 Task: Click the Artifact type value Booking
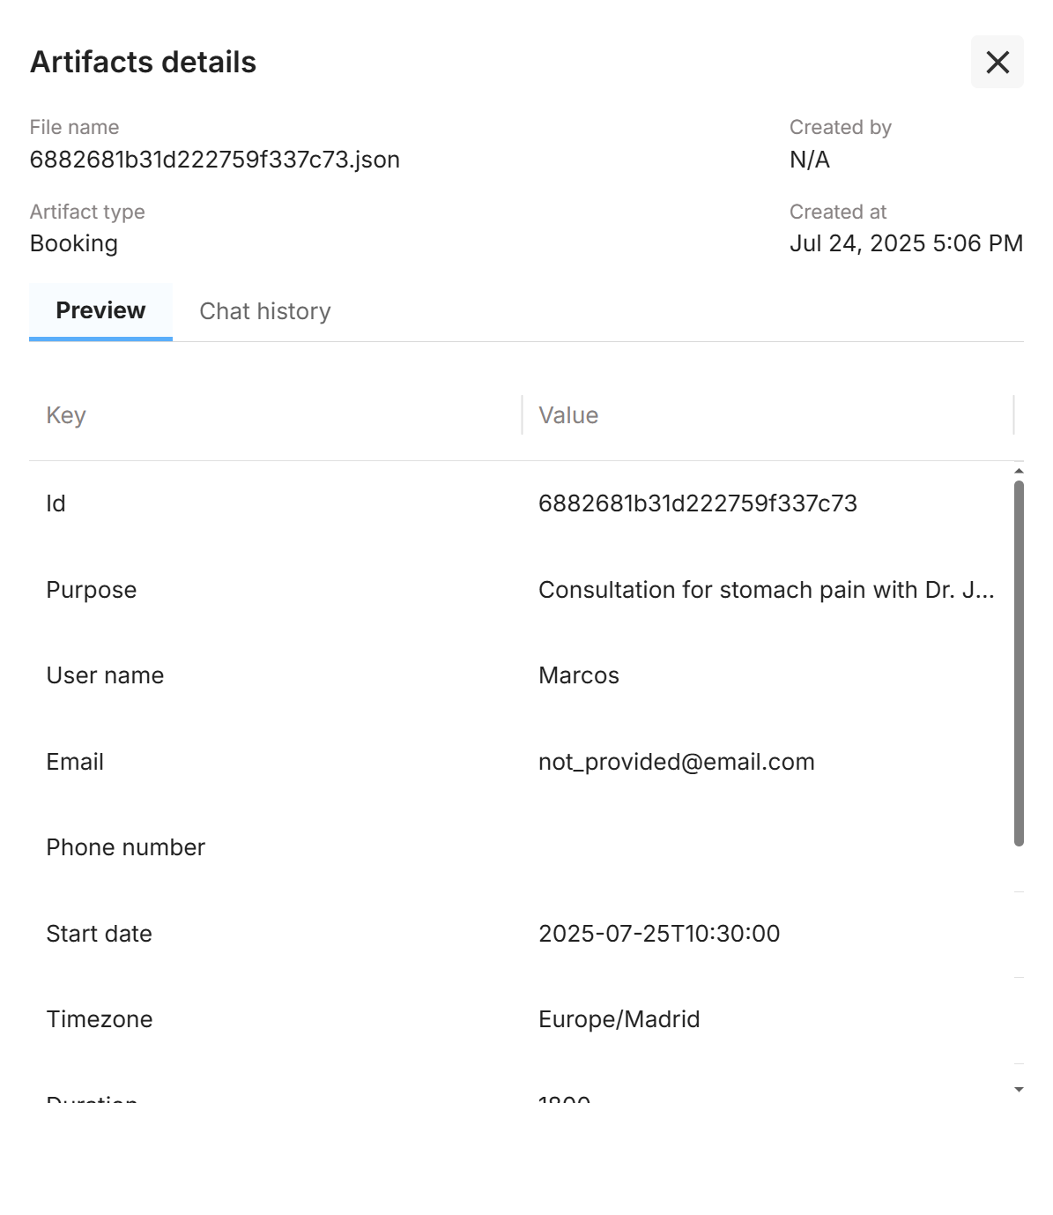click(74, 243)
